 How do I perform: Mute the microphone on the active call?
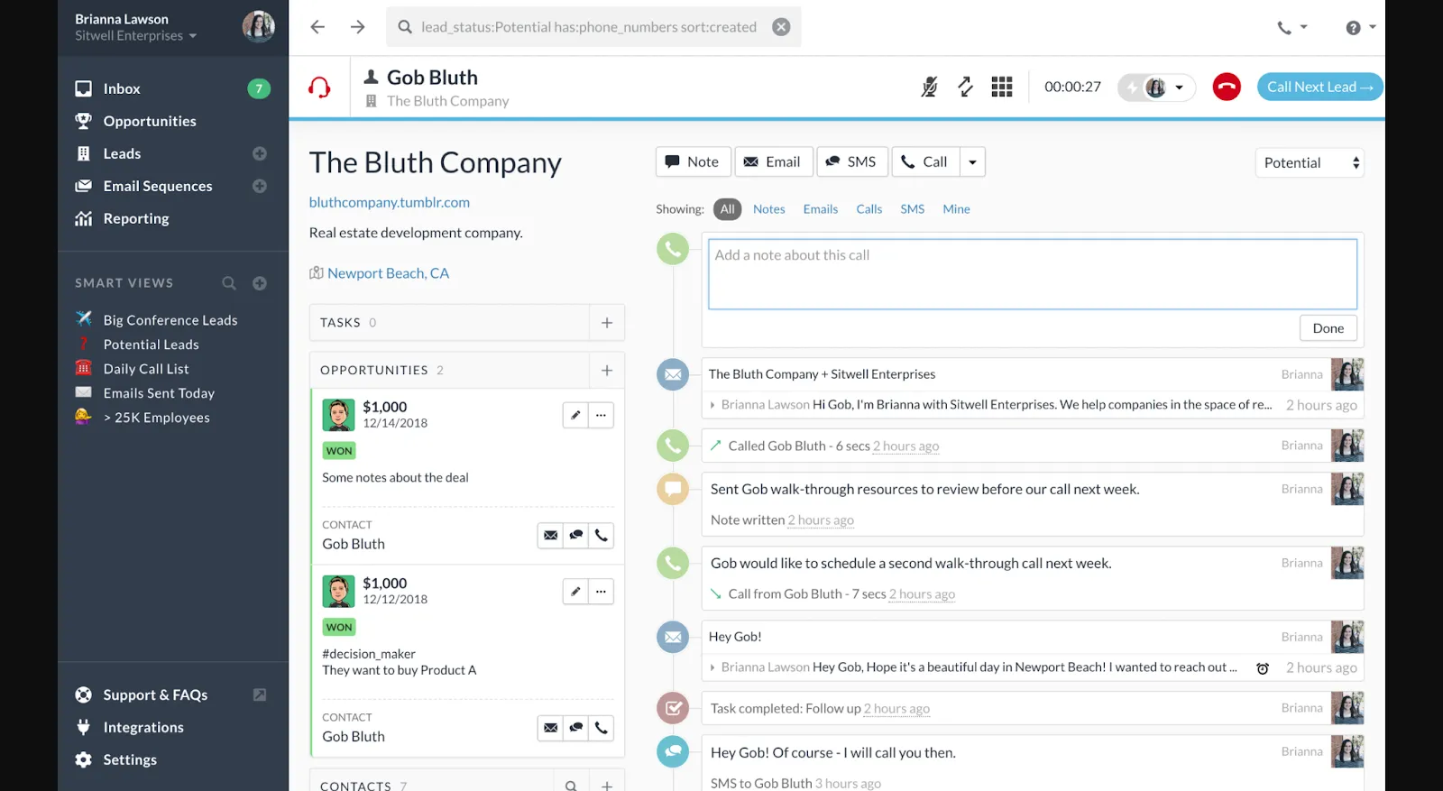(x=929, y=87)
